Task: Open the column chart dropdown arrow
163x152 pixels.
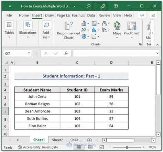Action: coord(88,24)
